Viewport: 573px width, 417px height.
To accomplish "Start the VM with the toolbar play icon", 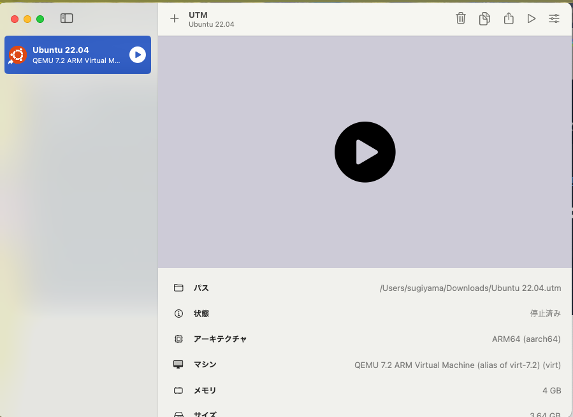I will [532, 18].
